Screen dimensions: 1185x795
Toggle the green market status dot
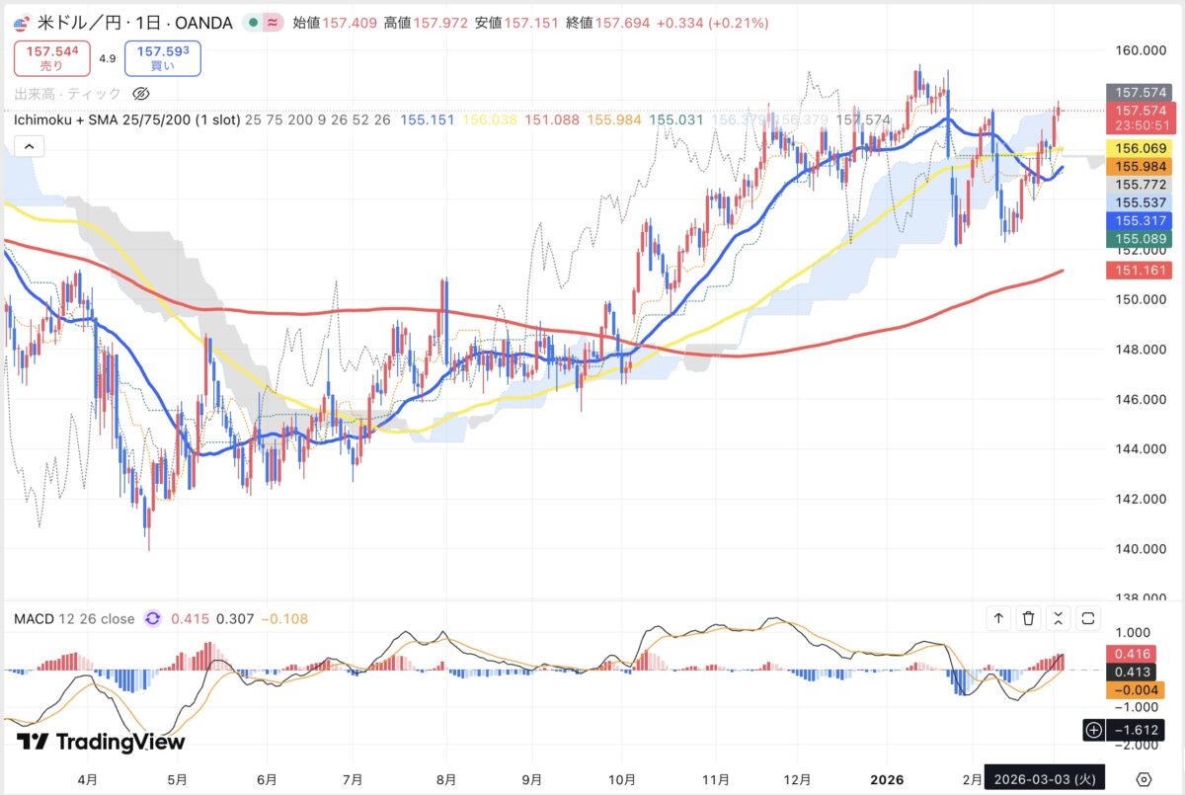(x=255, y=22)
